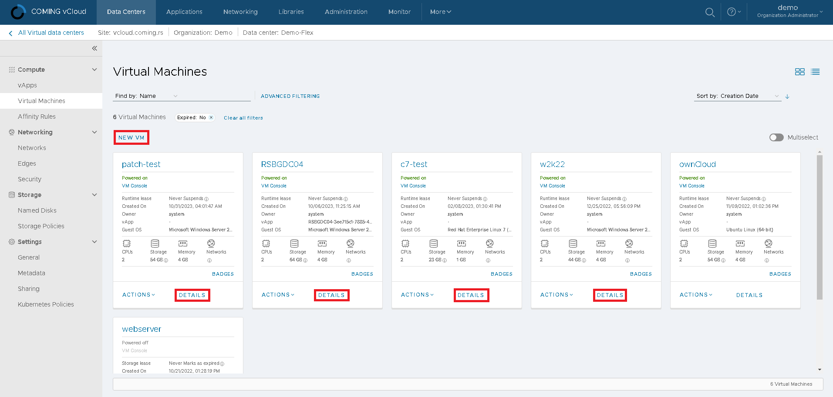Enable the Multiselect toggle
The image size is (833, 397).
click(x=776, y=137)
